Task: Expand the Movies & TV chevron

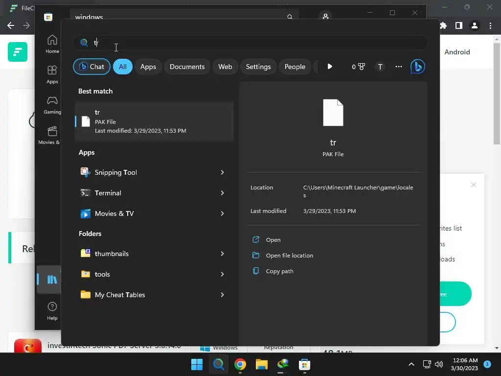Action: pos(222,213)
